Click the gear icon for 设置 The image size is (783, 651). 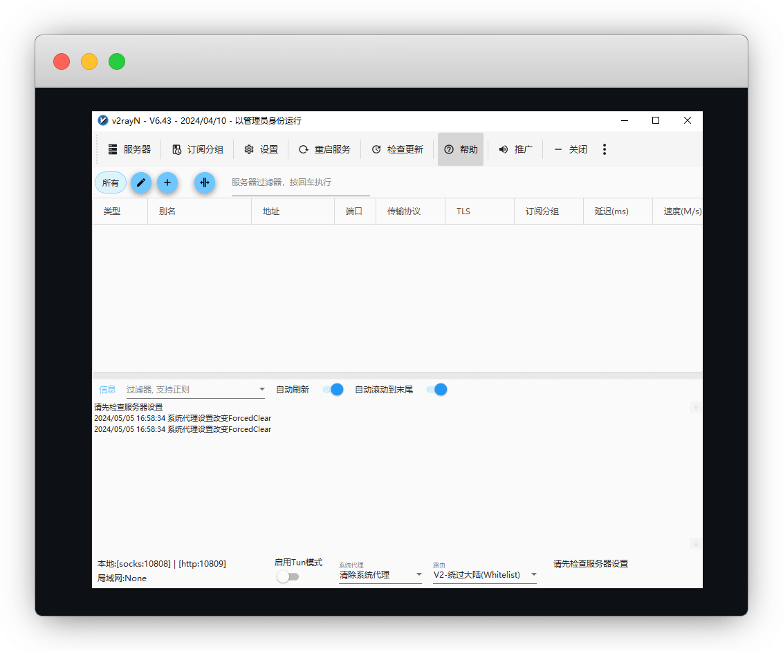[249, 149]
